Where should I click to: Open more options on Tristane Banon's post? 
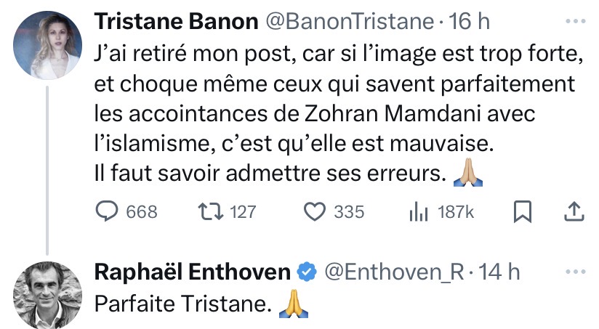click(574, 22)
